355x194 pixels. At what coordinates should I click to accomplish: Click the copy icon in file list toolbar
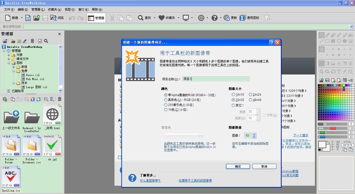coord(13,99)
